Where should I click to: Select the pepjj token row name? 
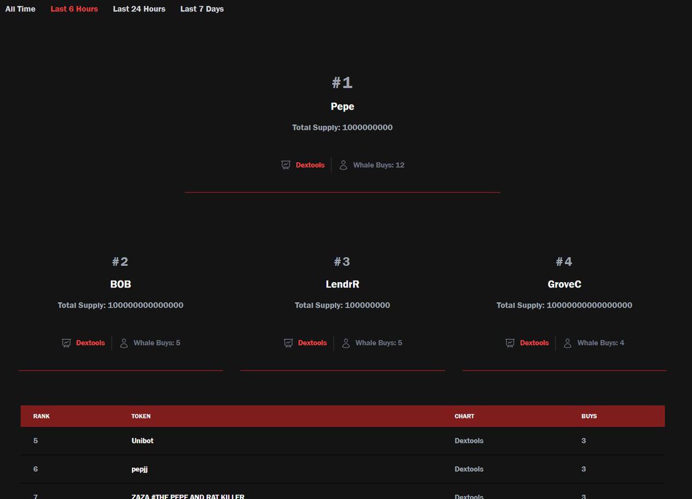pos(140,469)
